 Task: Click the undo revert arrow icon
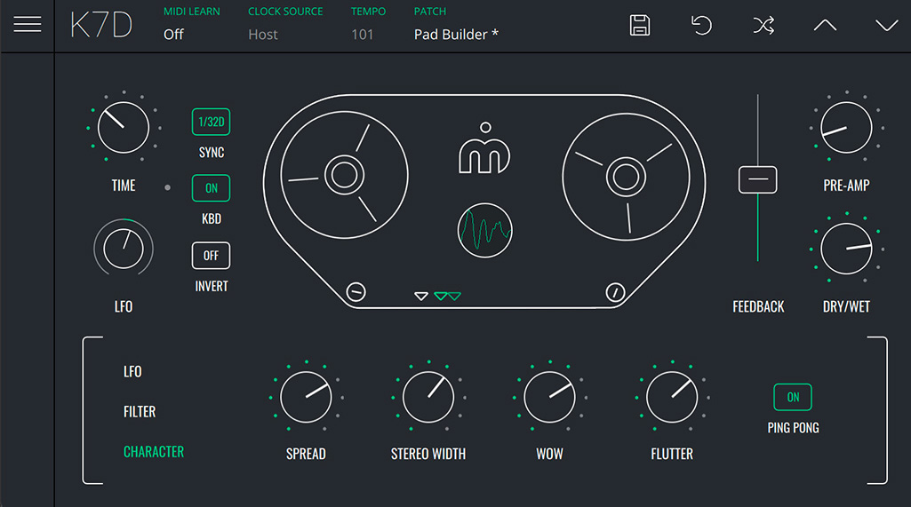(701, 26)
